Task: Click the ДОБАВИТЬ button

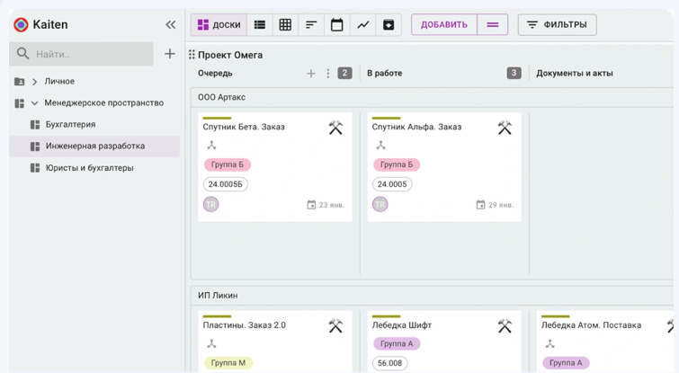Action: click(x=444, y=24)
